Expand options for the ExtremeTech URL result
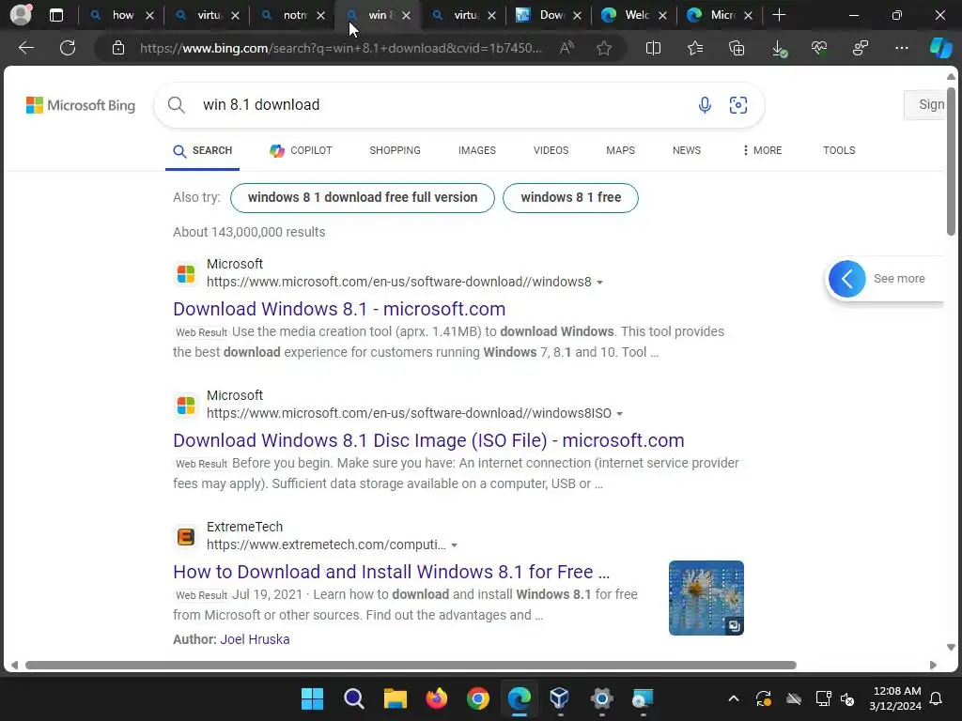The width and height of the screenshot is (962, 721). point(455,545)
